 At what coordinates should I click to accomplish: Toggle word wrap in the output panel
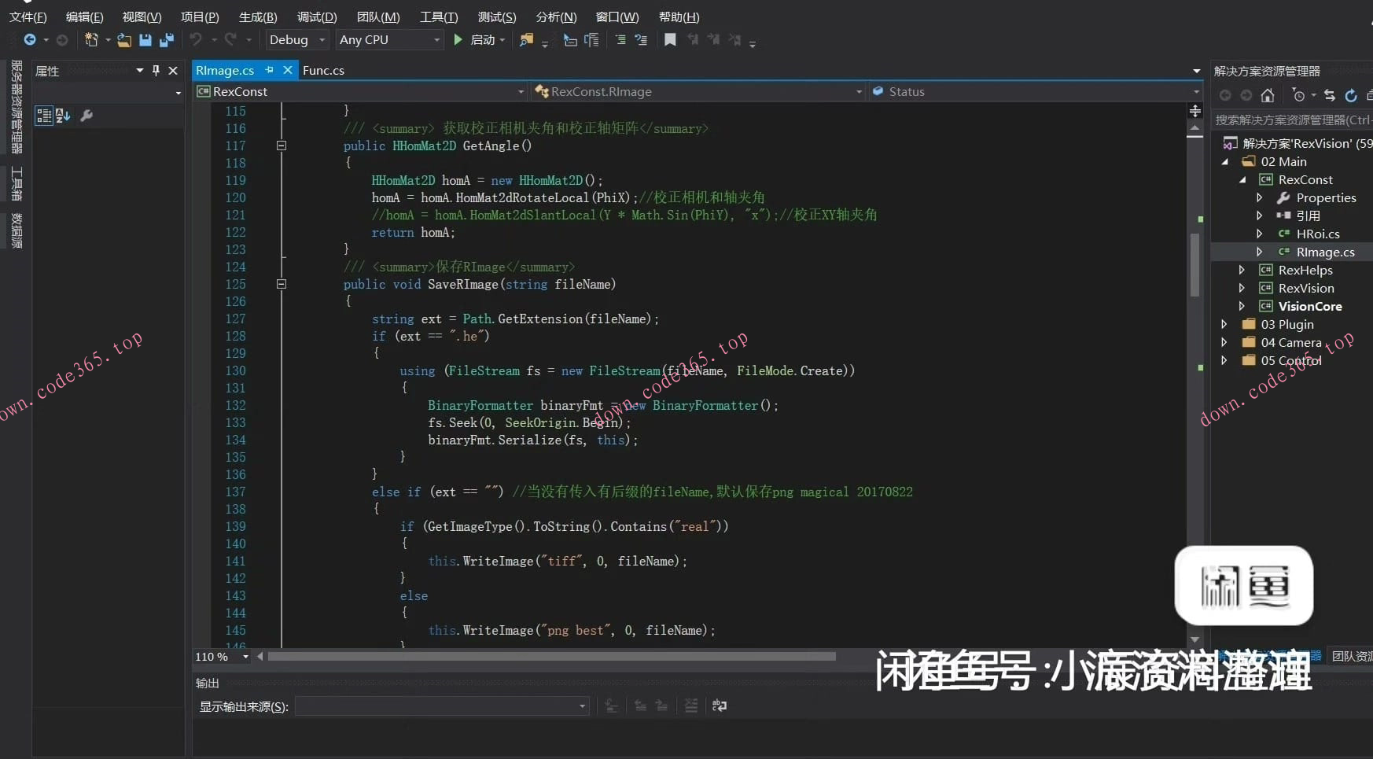(719, 706)
